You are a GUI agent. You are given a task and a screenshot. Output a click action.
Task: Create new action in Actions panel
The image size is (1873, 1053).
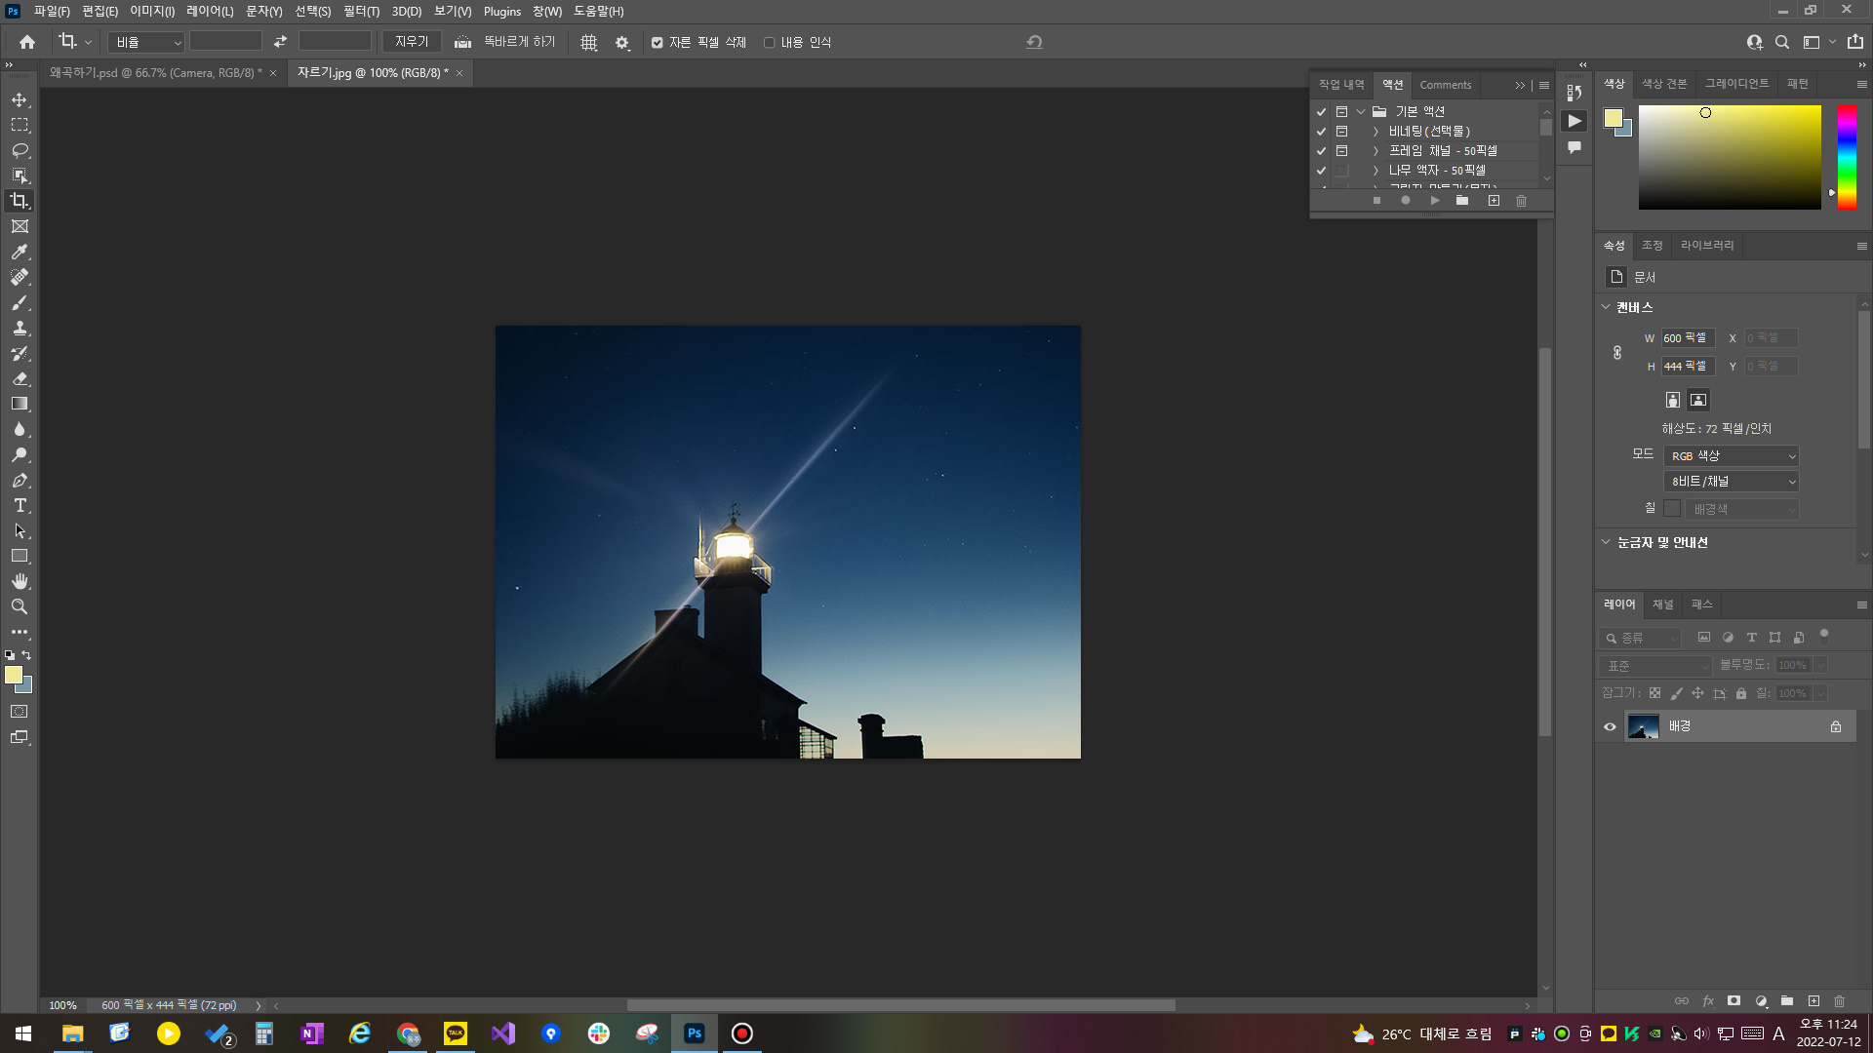pyautogui.click(x=1494, y=201)
